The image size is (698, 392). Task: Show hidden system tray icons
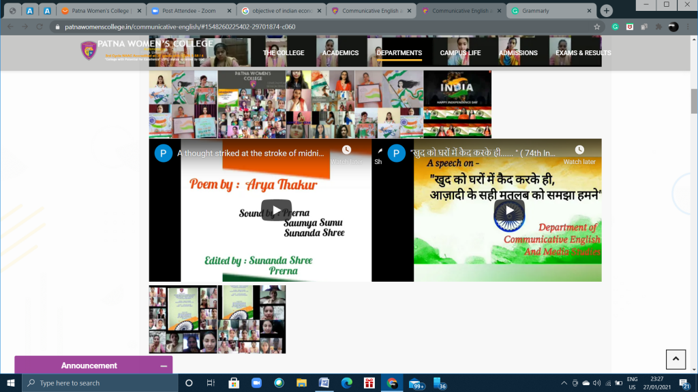tap(564, 383)
